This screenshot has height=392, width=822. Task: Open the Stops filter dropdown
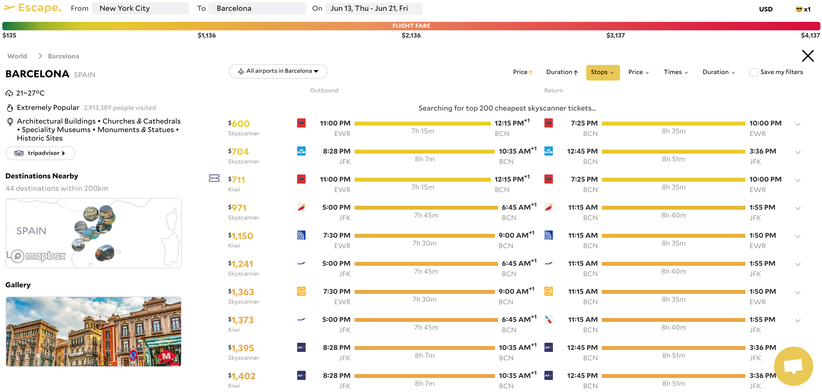pos(602,72)
